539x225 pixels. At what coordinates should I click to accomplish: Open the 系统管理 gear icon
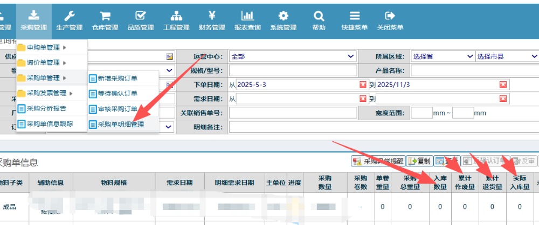coord(283,16)
